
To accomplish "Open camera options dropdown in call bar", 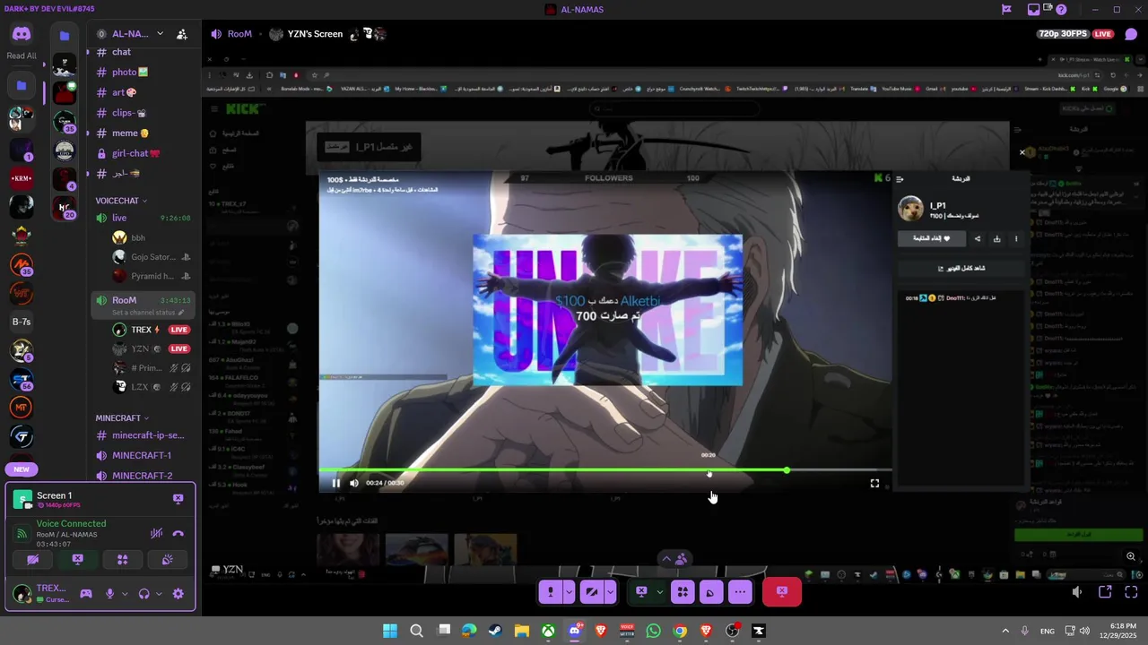I will pos(610,592).
